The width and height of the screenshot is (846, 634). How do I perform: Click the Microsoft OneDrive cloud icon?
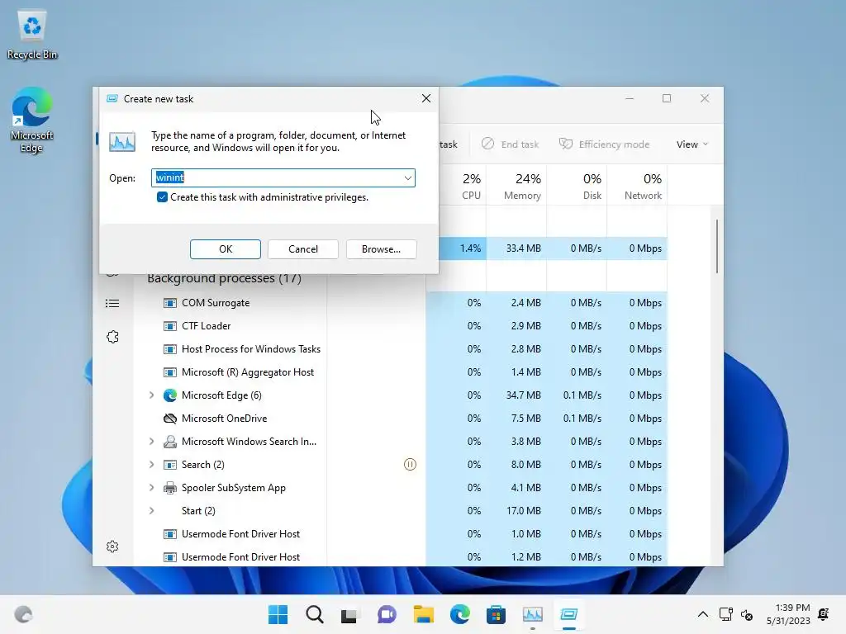pos(170,419)
